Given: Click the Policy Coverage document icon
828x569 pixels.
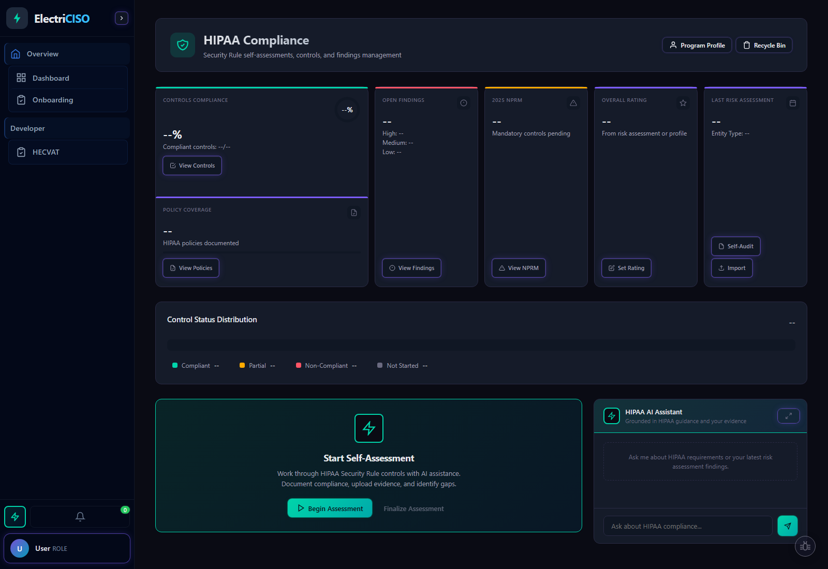Looking at the screenshot, I should pyautogui.click(x=353, y=213).
